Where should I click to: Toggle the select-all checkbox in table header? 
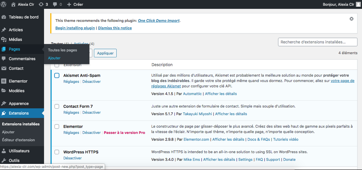point(57,65)
